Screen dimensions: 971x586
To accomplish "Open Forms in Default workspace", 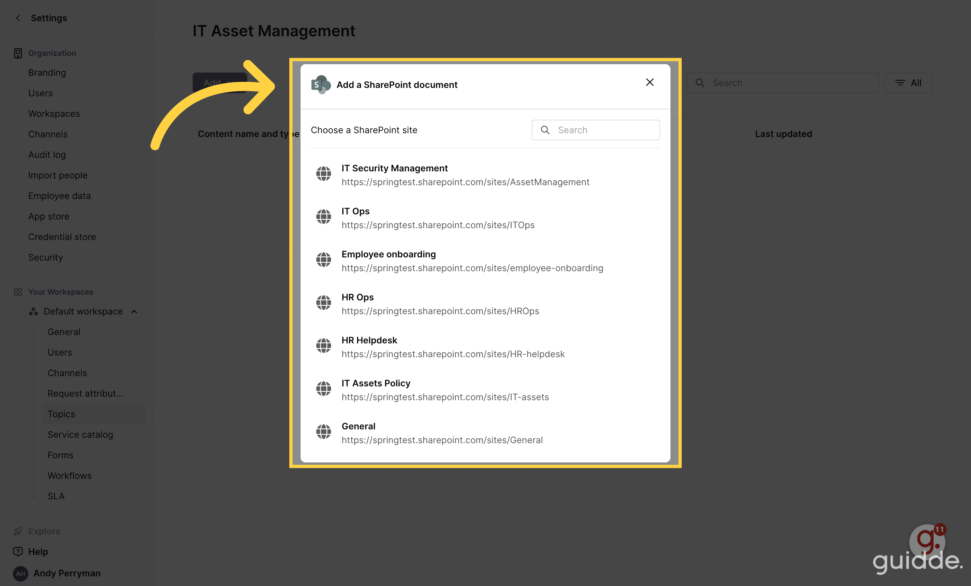I will [61, 455].
